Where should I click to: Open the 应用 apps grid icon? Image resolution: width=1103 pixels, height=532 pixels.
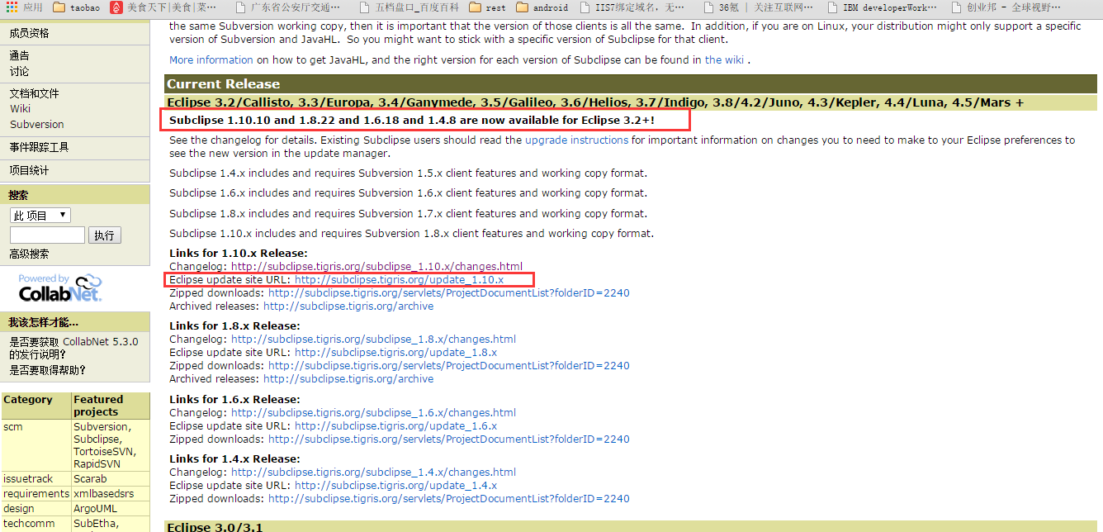(25, 7)
